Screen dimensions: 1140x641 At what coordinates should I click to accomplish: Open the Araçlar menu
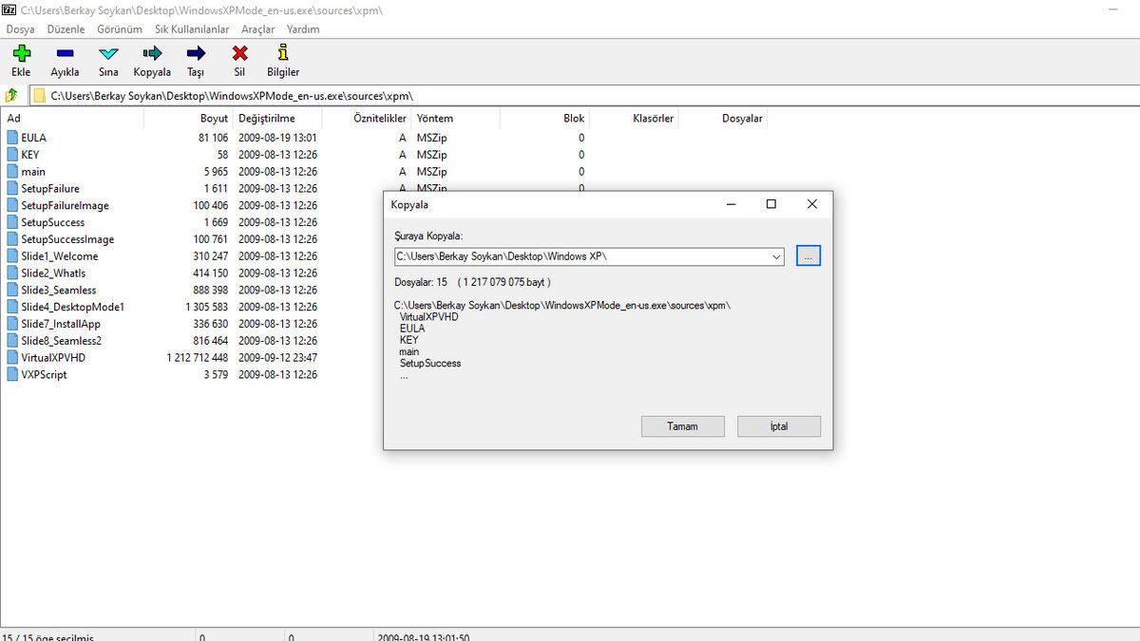(257, 29)
